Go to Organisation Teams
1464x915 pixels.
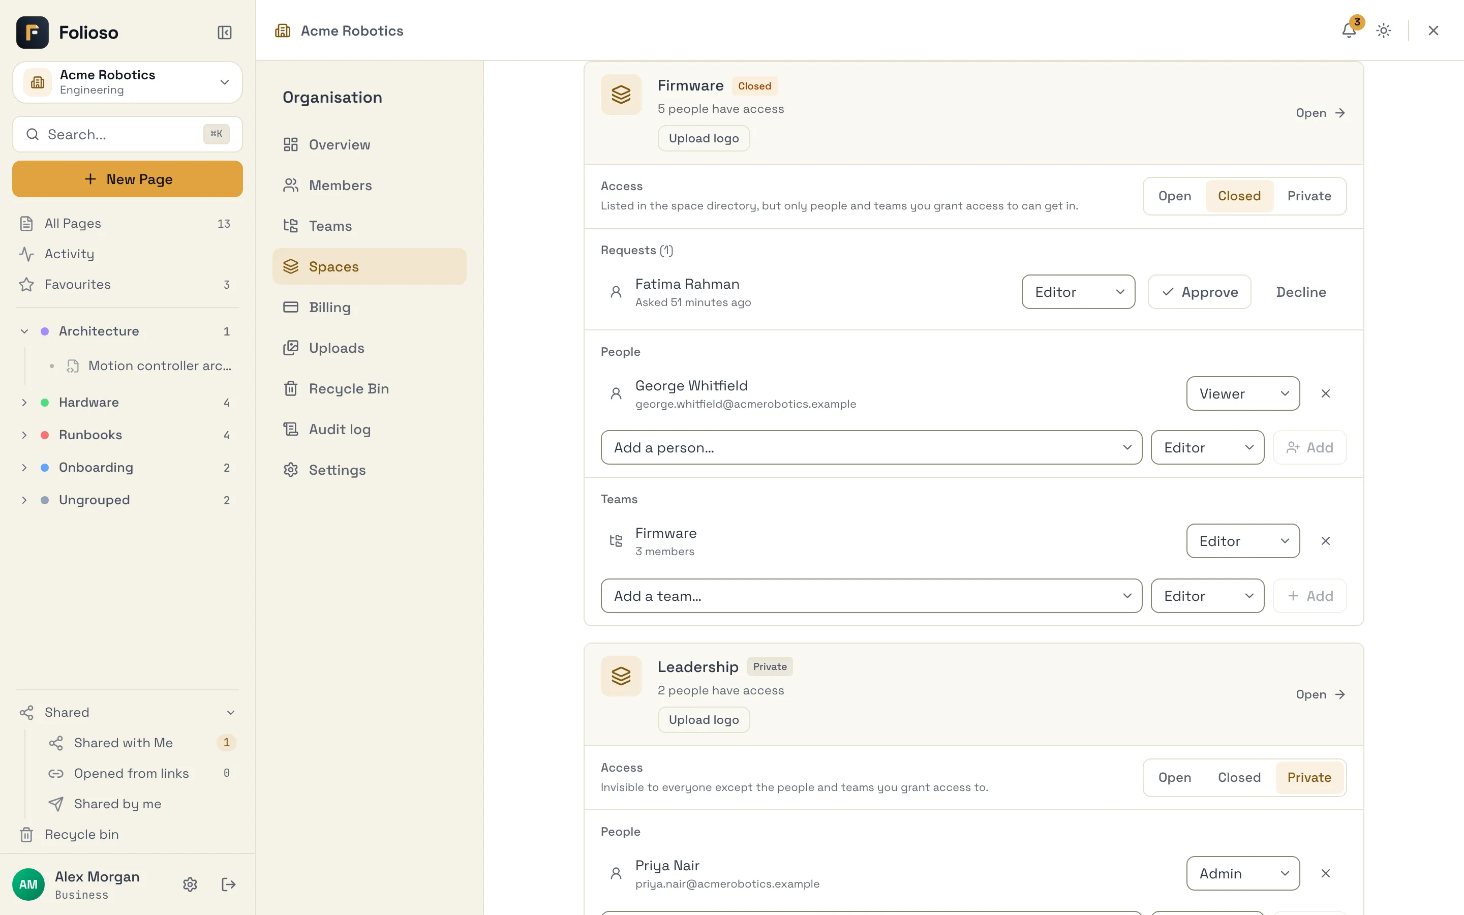pyautogui.click(x=369, y=226)
